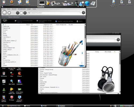134x107 pixels.
Task: Open the magnifier search desktop icon
Action: [x=12, y=82]
